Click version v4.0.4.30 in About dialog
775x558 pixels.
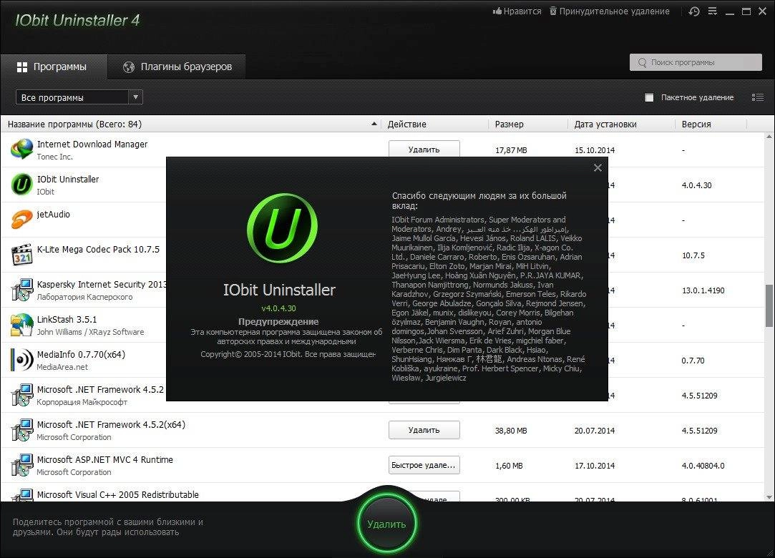click(279, 308)
